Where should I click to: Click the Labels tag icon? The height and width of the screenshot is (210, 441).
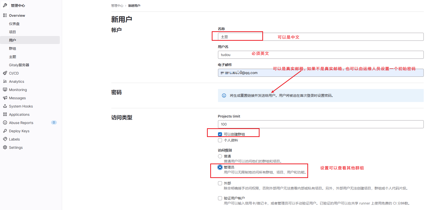[5, 139]
